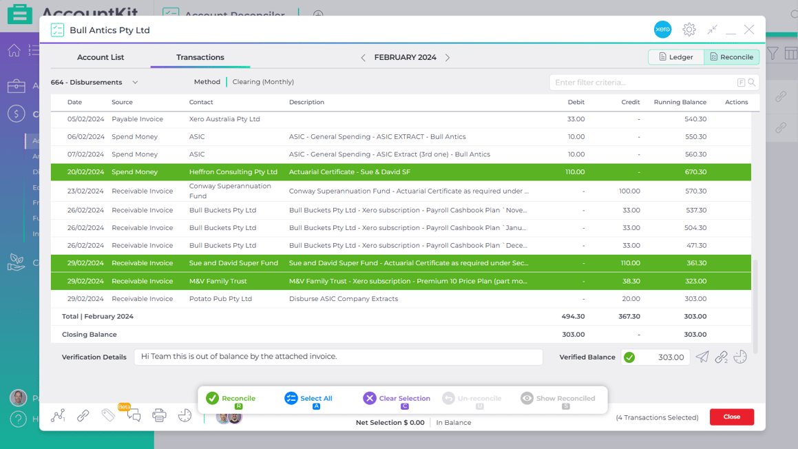798x449 pixels.
Task: Click the send paper-plane icon beside Verified Balance
Action: point(702,357)
